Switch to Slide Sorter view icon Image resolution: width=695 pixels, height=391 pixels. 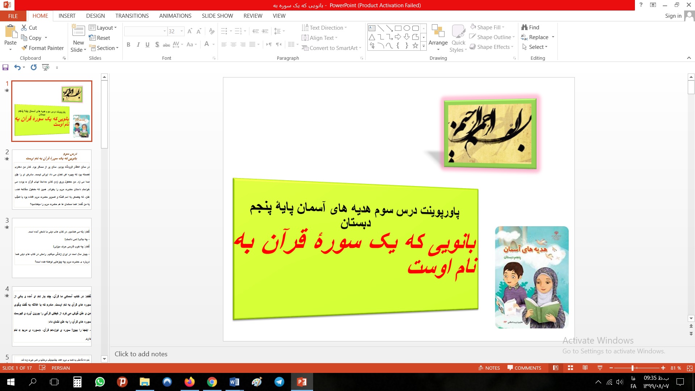tap(570, 368)
